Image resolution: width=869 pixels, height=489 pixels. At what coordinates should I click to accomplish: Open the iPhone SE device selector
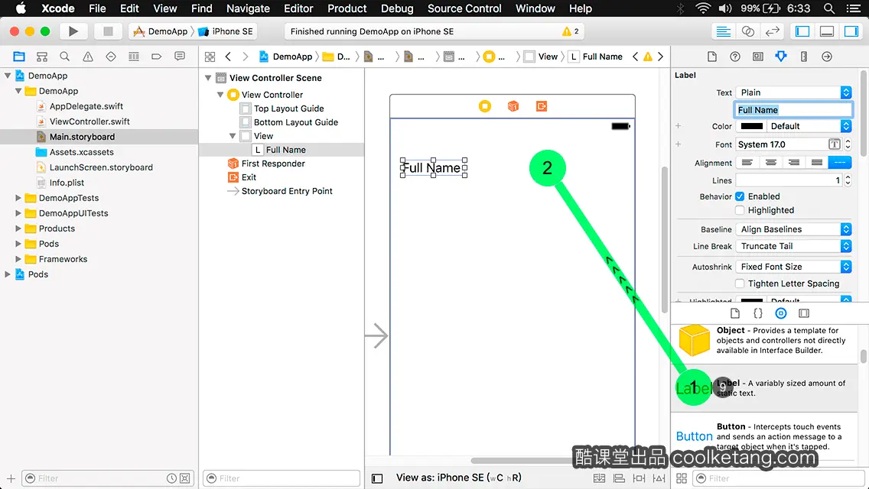226,31
